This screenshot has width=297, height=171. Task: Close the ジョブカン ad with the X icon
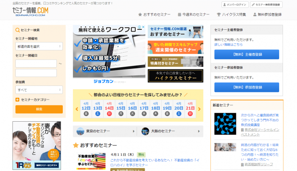coord(143,27)
